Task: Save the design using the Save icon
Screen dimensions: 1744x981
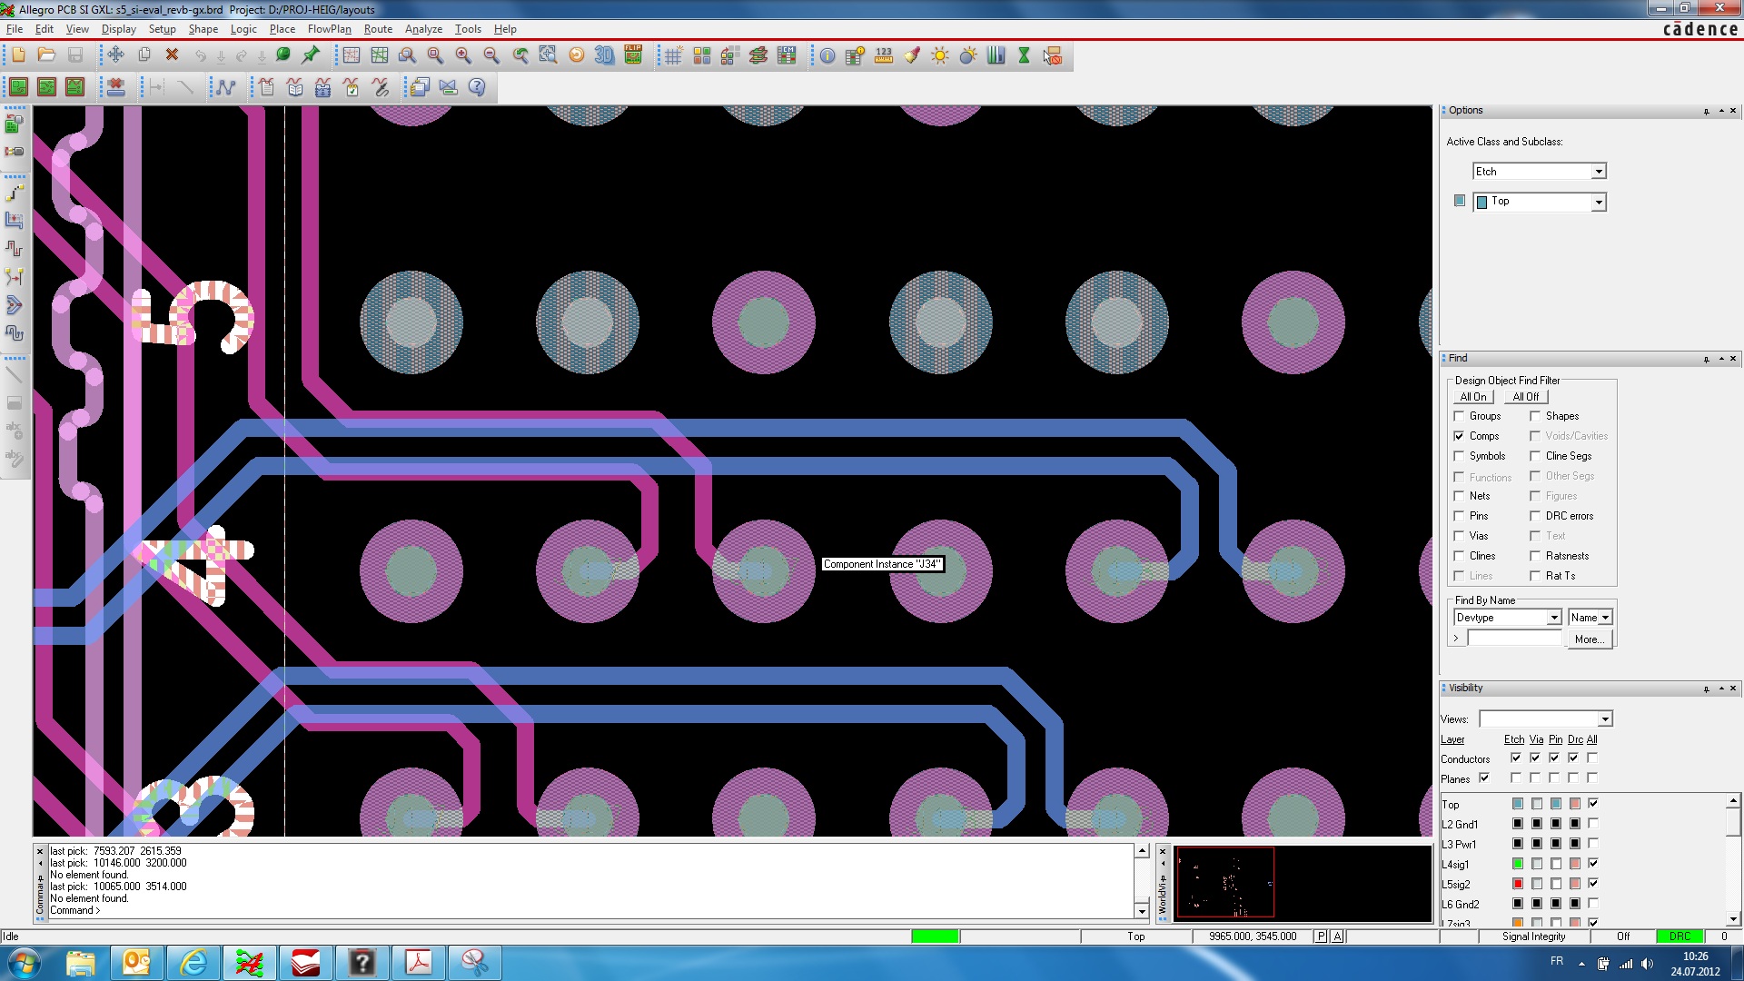Action: [x=75, y=55]
